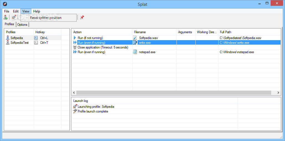Viewport: 285px width, 141px height.
Task: Click the Launch log column header
Action: pos(154,101)
